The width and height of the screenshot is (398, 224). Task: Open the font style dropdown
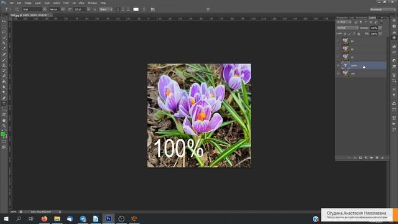point(63,9)
